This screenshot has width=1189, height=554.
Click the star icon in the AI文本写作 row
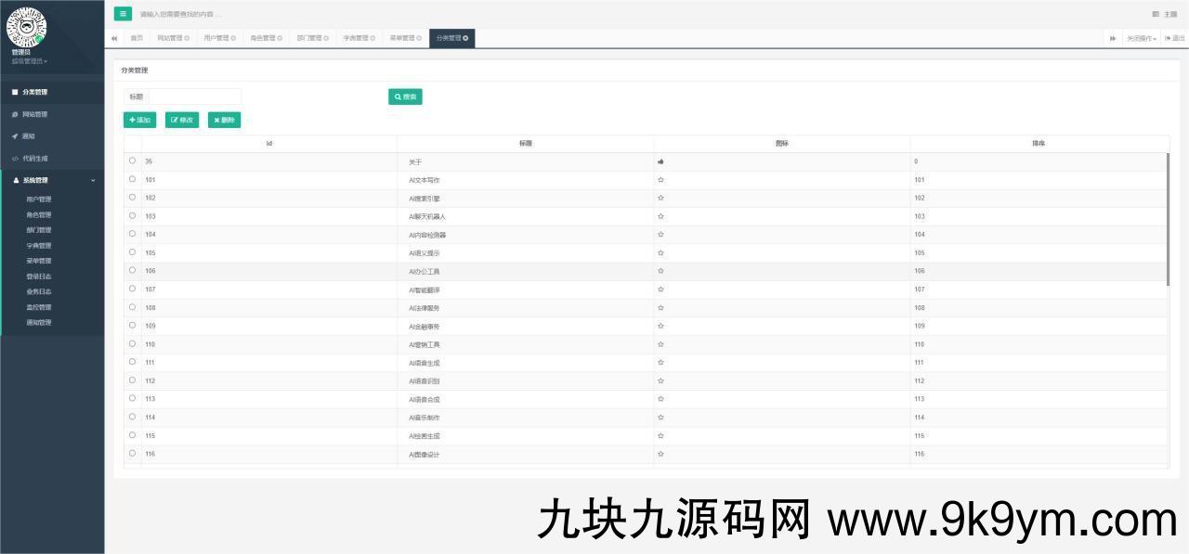click(660, 179)
